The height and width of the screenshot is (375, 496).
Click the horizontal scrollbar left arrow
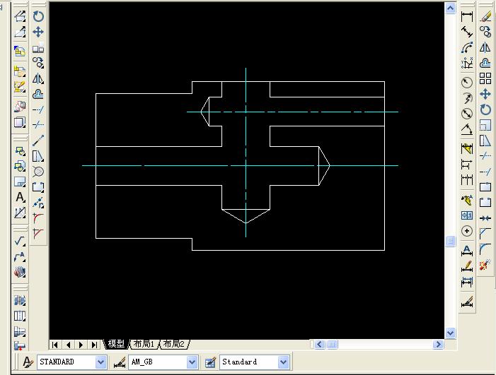tap(320, 344)
